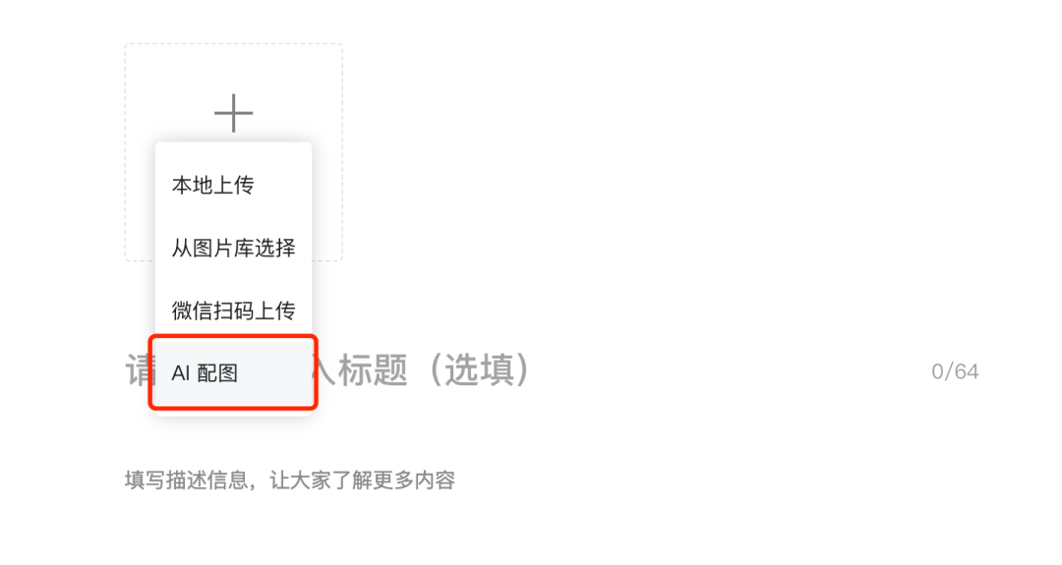
Task: Generate an AI illustration with AI 配图
Action: tap(234, 372)
